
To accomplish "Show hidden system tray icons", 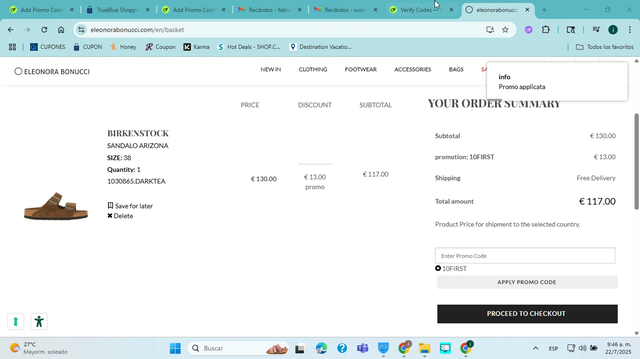I will tap(535, 348).
